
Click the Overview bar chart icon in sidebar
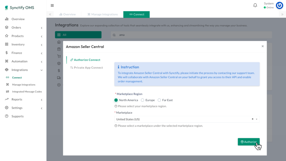pos(7,19)
